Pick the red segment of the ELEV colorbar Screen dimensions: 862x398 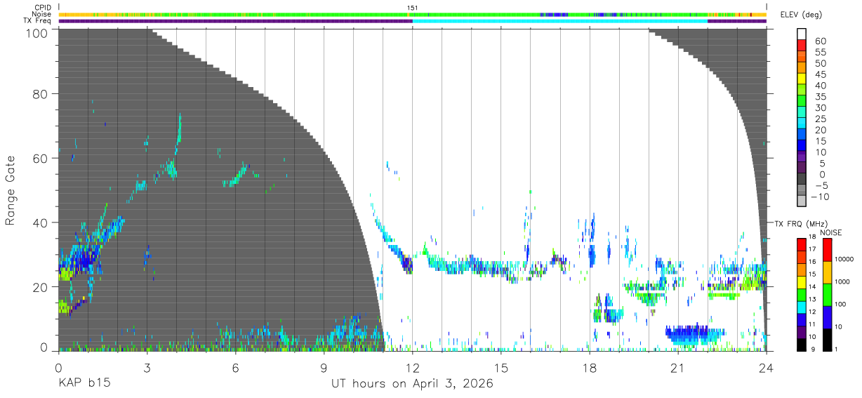tap(802, 46)
